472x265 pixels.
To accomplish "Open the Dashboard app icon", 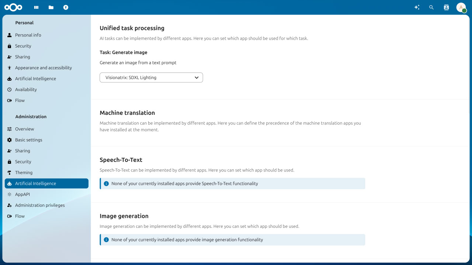I will point(36,7).
